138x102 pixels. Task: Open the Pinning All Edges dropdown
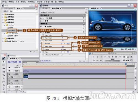point(70,49)
